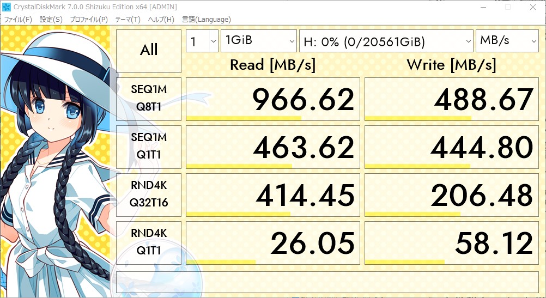The width and height of the screenshot is (546, 298).
Task: Start the RND4K Q1T1 test
Action: coord(149,242)
